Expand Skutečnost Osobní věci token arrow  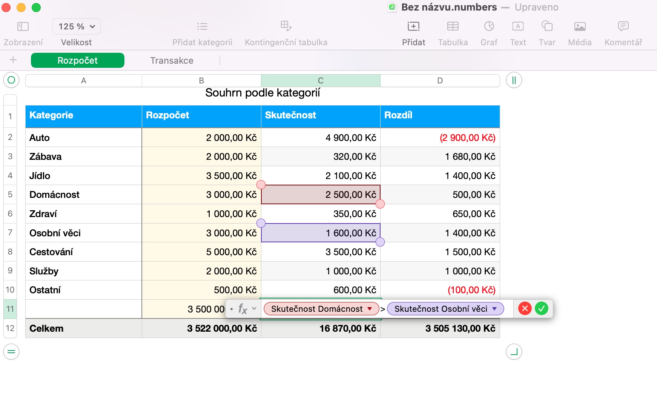494,309
